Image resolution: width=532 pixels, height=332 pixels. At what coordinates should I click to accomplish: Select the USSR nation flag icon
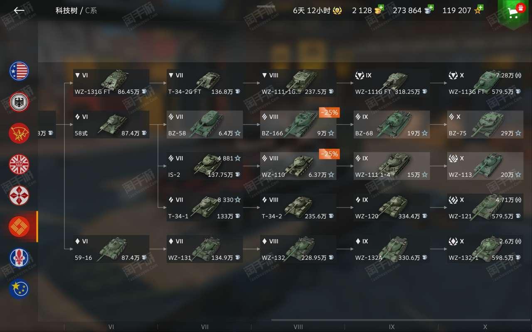click(19, 133)
